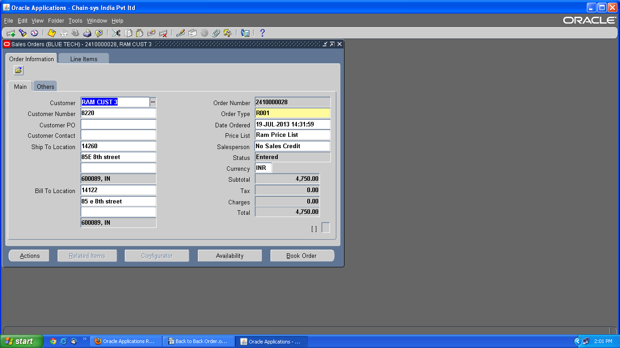The image size is (620, 348).
Task: Click the New record toolbar icon
Action: (10, 33)
